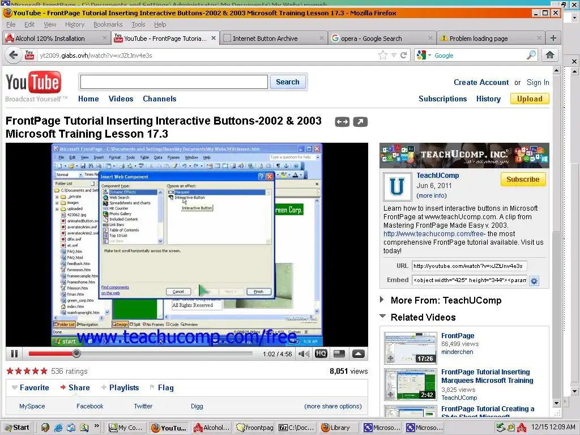Bookmark page with the star icon
This screenshot has width=580, height=435.
(383, 56)
